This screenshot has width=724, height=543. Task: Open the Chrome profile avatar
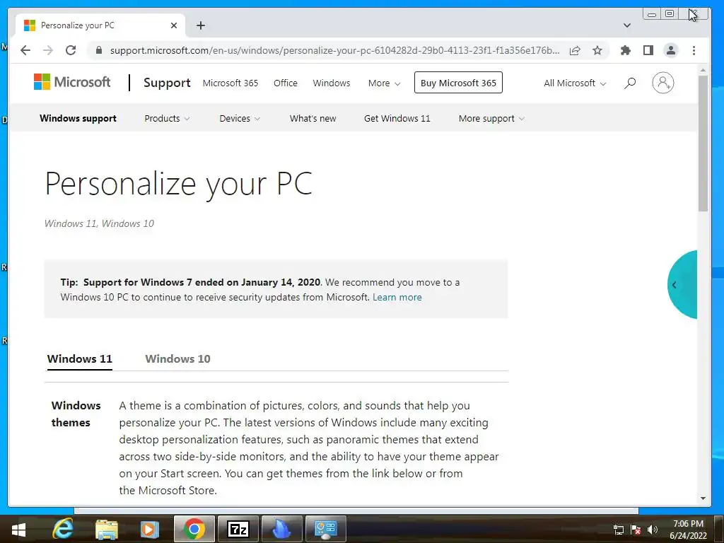(x=671, y=50)
